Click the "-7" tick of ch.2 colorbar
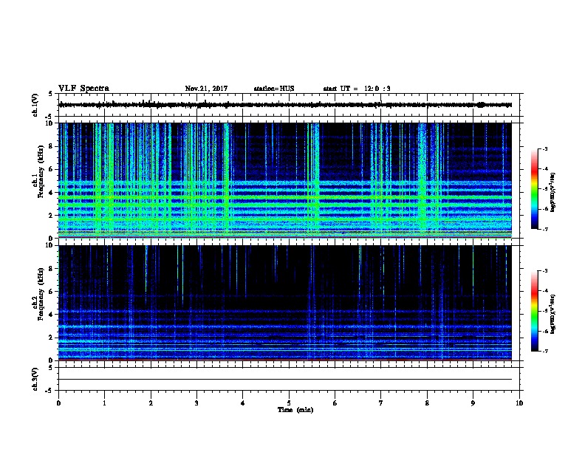585x452 pixels. click(x=544, y=352)
